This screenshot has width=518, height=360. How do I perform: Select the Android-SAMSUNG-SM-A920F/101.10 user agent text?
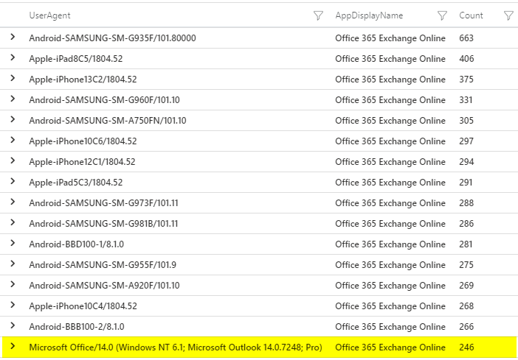point(104,286)
